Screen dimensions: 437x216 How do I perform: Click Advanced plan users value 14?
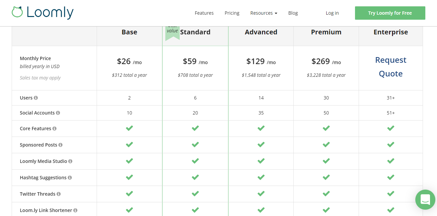[261, 98]
